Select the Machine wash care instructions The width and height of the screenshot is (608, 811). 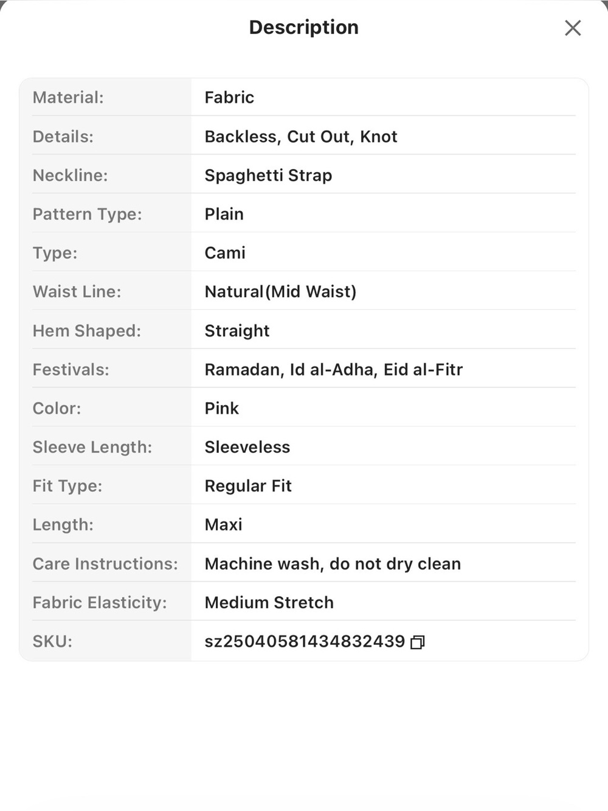(x=333, y=564)
